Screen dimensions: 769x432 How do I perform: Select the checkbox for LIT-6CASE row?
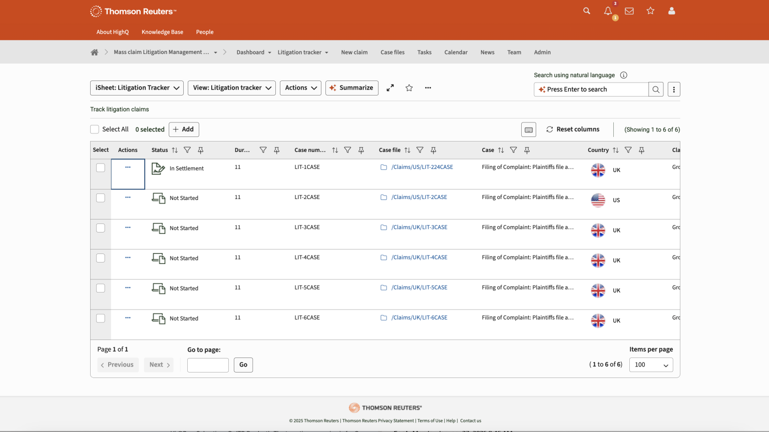pyautogui.click(x=101, y=318)
